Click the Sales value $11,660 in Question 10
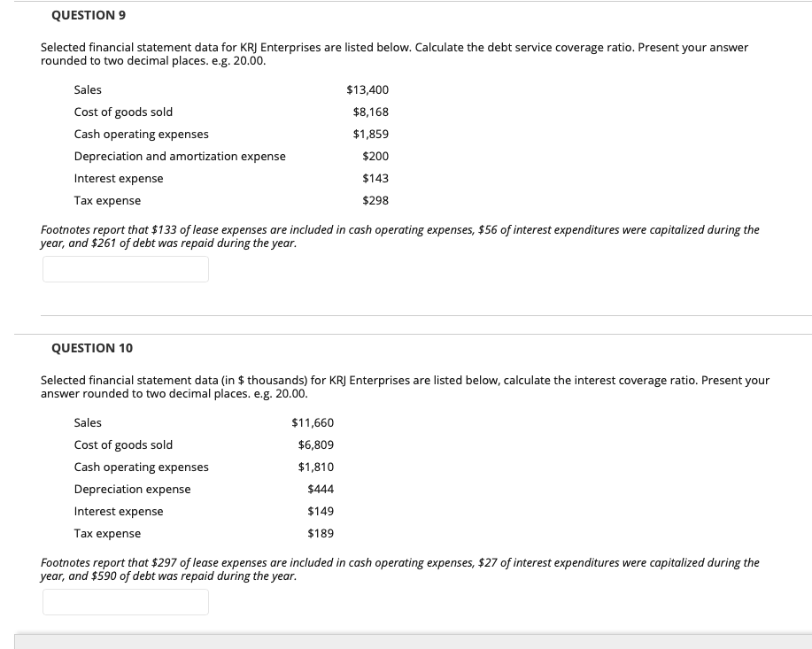The image size is (812, 649). click(313, 422)
